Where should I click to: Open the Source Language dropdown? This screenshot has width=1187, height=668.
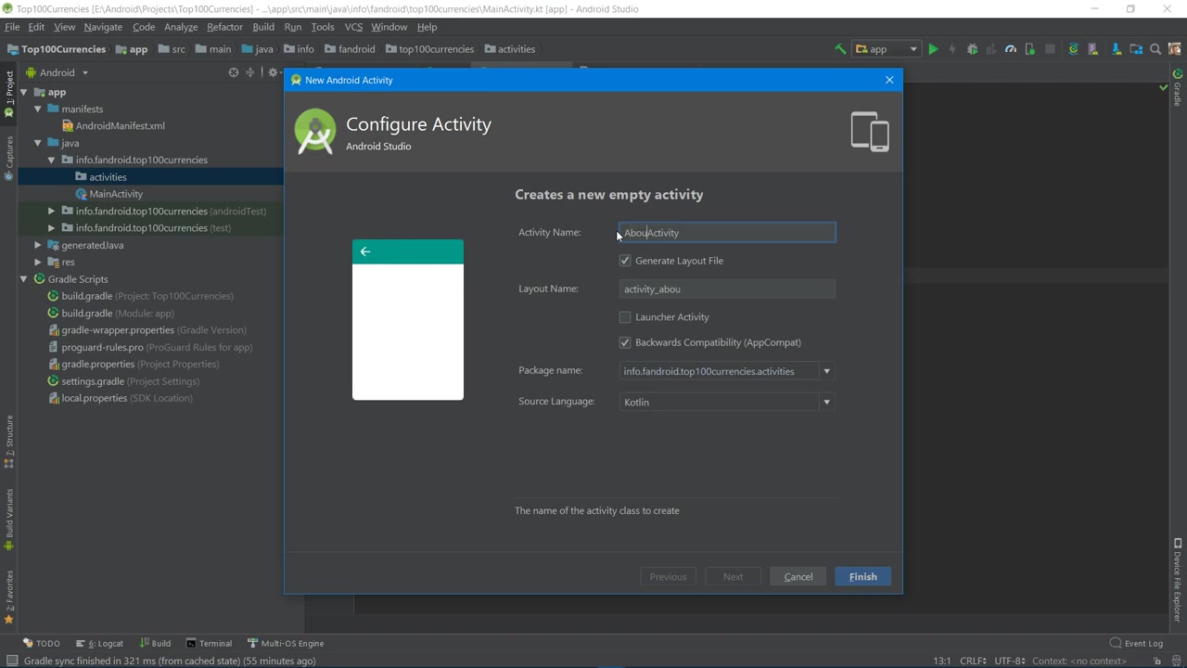coord(826,402)
